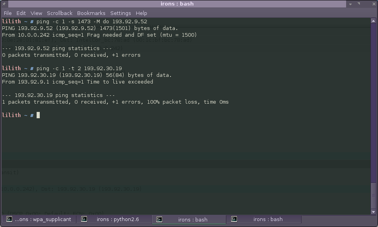Viewport: 378px width, 227px height.
Task: Switch to the wpa_supplicant tab
Action: 39,219
